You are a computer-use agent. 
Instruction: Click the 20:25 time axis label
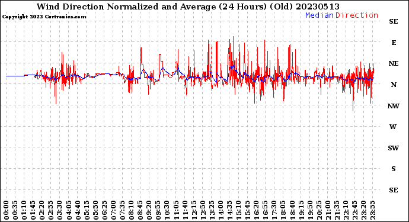click(319, 210)
